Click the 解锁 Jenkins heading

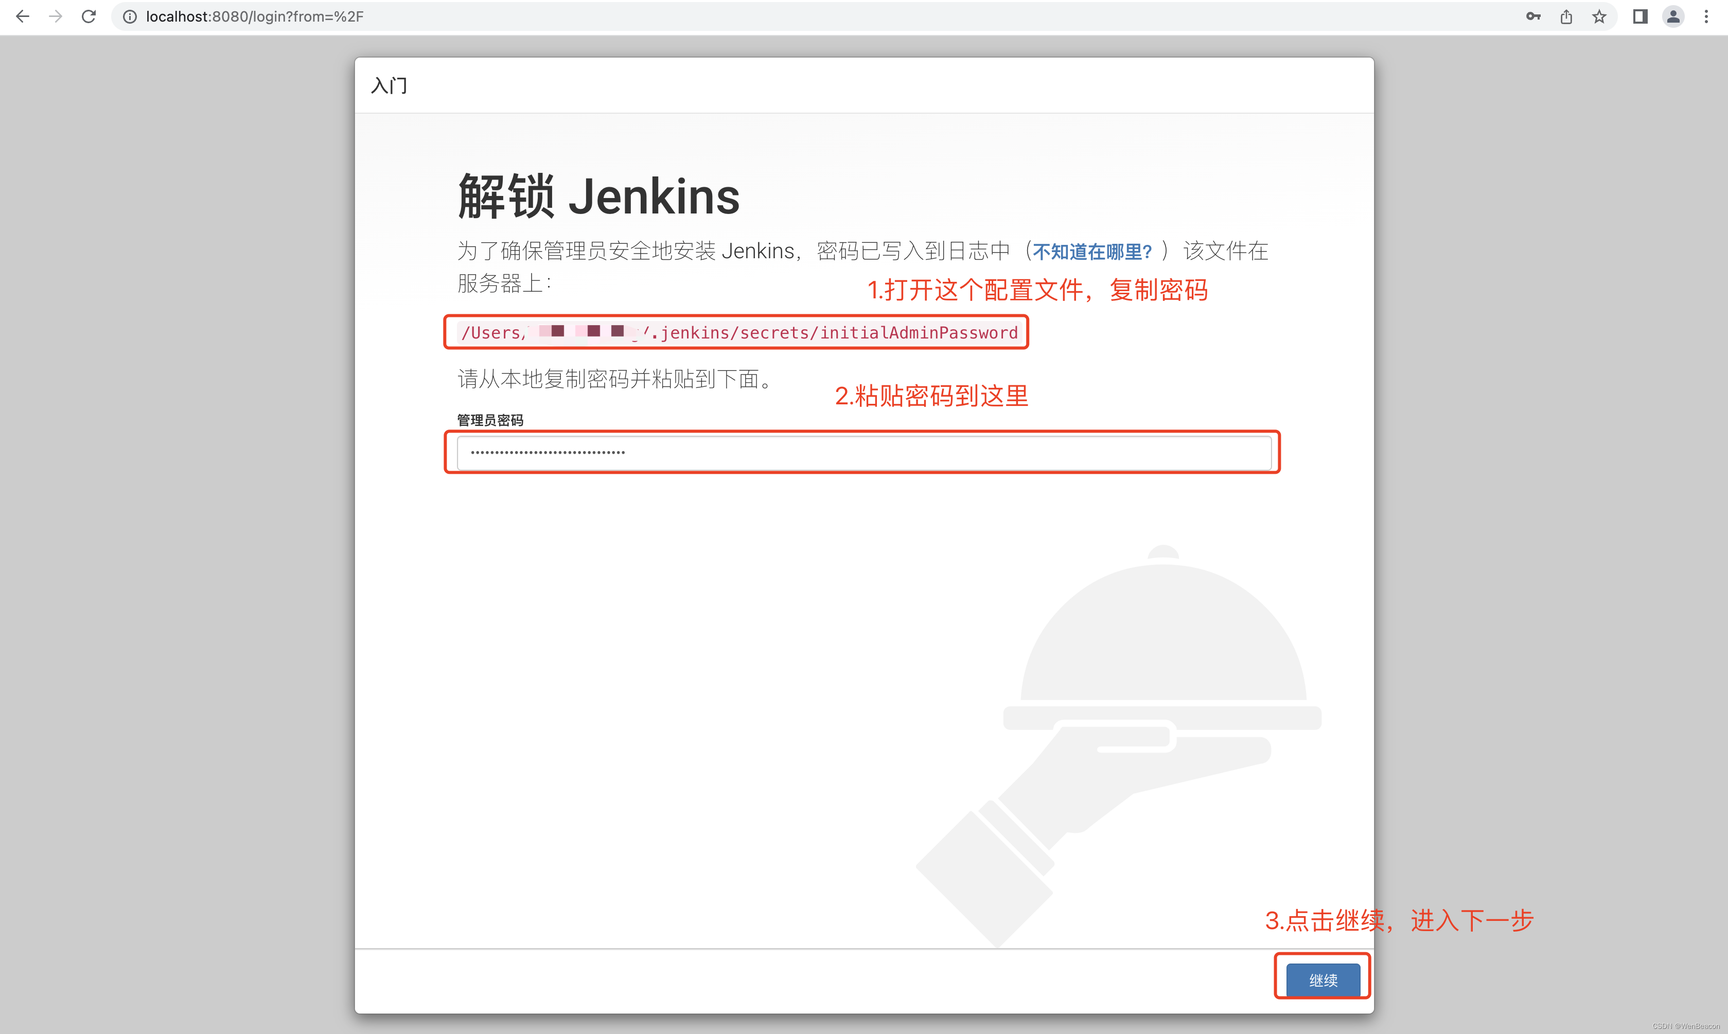click(598, 197)
